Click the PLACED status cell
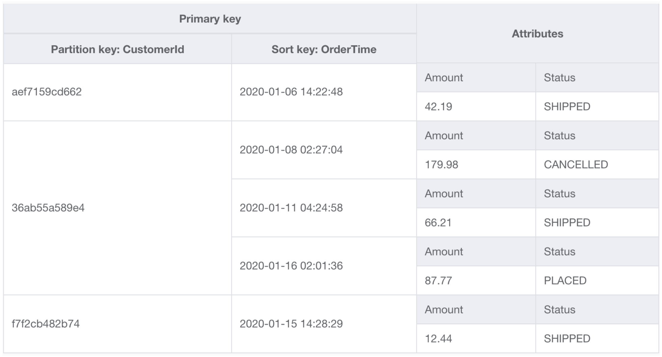Viewport: 662px width, 357px height. pos(565,281)
